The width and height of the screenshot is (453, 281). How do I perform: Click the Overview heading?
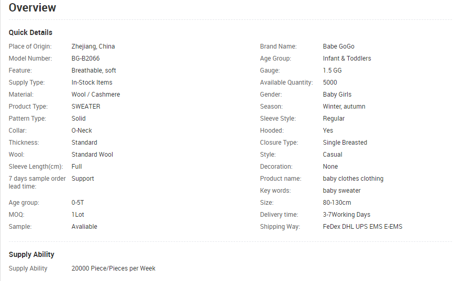32,8
